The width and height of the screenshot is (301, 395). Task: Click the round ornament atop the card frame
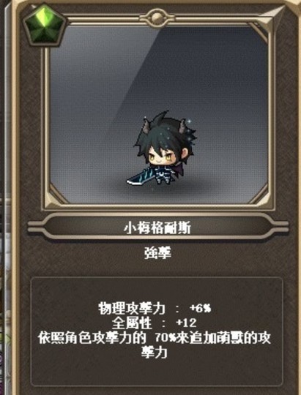(x=157, y=17)
